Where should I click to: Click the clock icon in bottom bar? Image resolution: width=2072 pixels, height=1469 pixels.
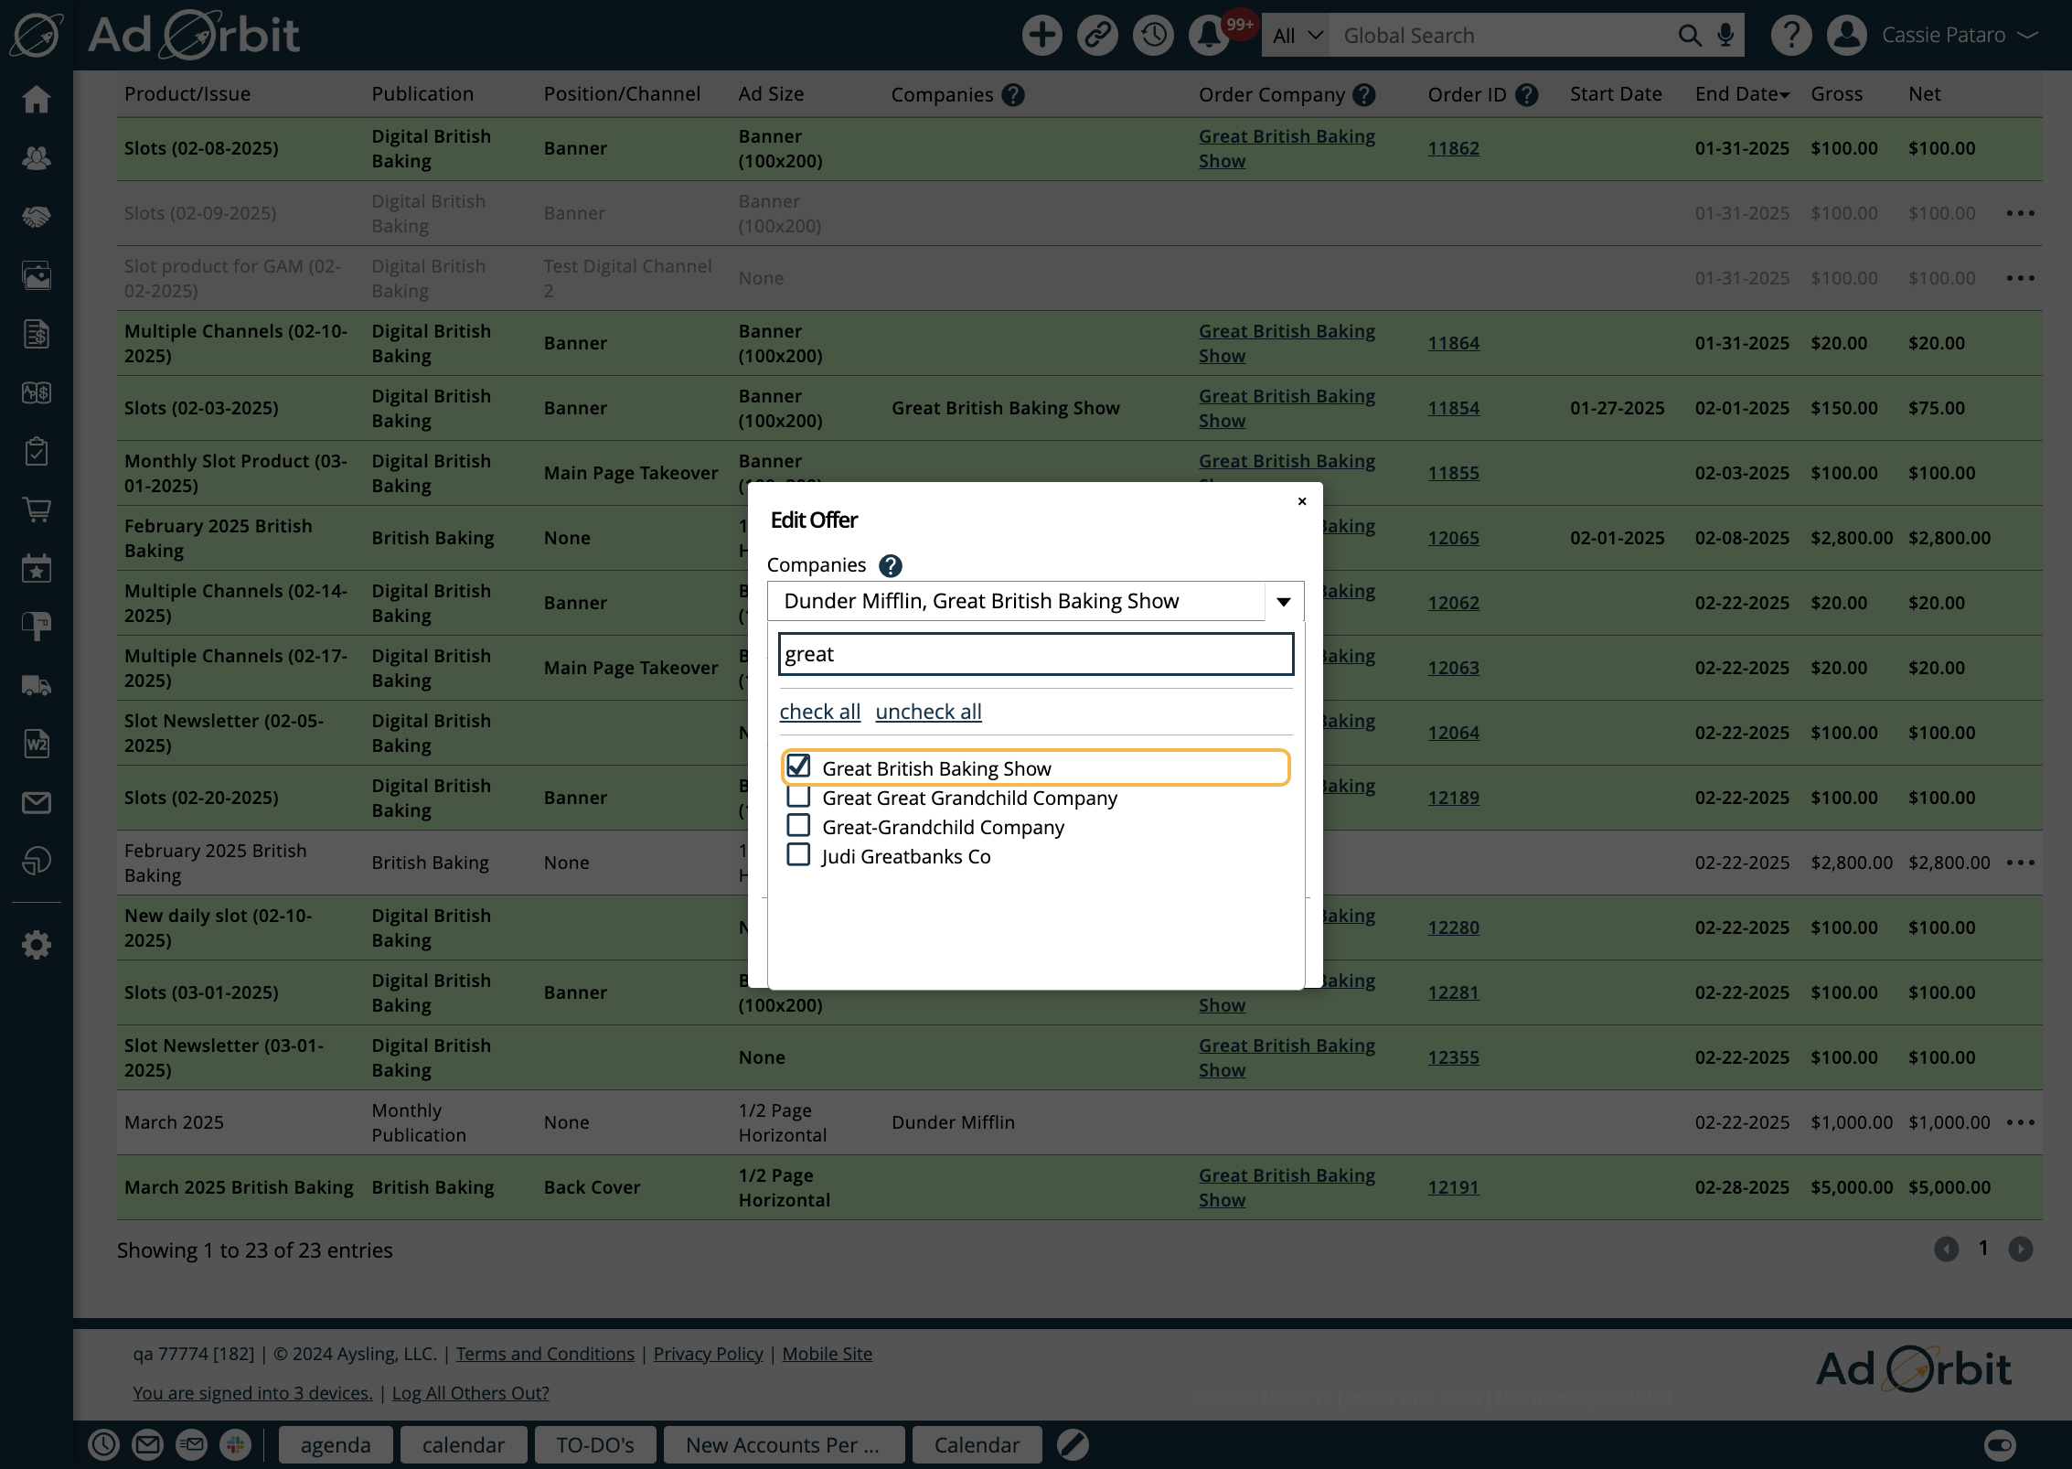(103, 1444)
